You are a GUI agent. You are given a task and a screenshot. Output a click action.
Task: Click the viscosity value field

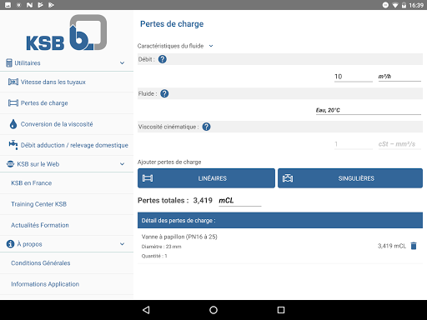[353, 144]
